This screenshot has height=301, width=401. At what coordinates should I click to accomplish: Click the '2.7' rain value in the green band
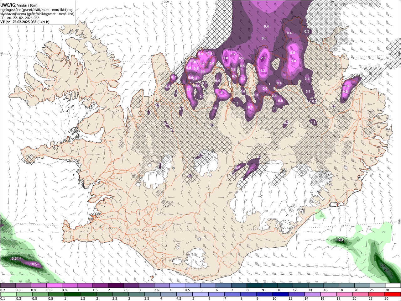(x=383, y=266)
